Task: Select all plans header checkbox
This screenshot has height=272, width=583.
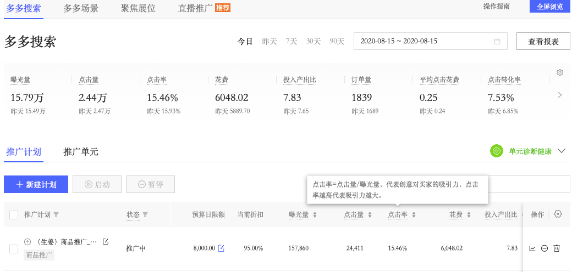Action: click(x=14, y=215)
